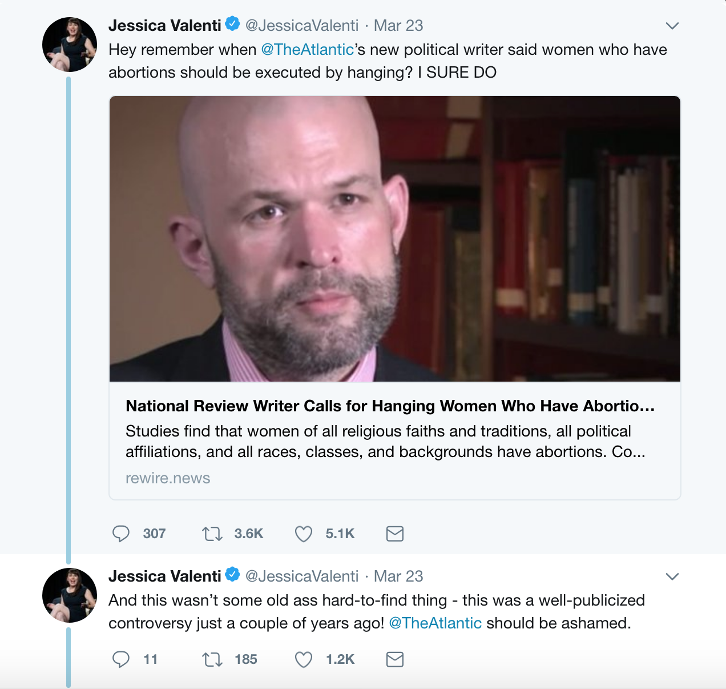Image resolution: width=726 pixels, height=689 pixels.
Task: Retweet the first tweet showing 3.6K retweets
Action: pos(212,534)
